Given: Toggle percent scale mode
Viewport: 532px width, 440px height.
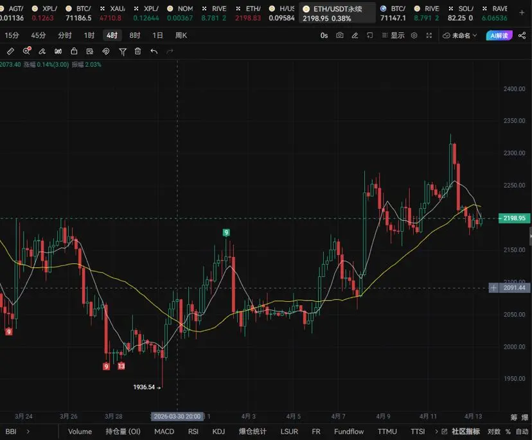Looking at the screenshot, I should point(508,432).
